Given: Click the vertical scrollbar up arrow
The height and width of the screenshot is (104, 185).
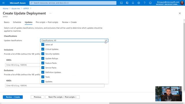Looking at the screenshot, I should [184, 20].
